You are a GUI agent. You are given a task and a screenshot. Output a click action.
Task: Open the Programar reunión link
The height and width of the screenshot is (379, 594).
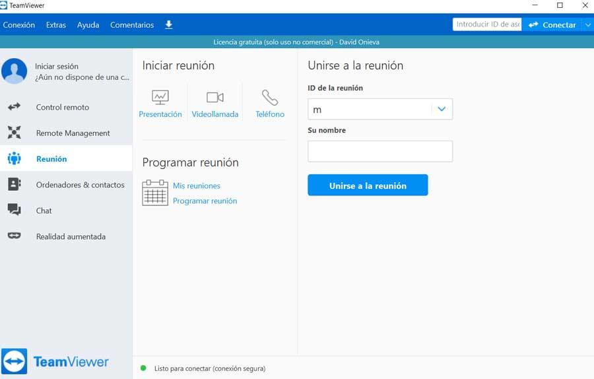point(205,201)
